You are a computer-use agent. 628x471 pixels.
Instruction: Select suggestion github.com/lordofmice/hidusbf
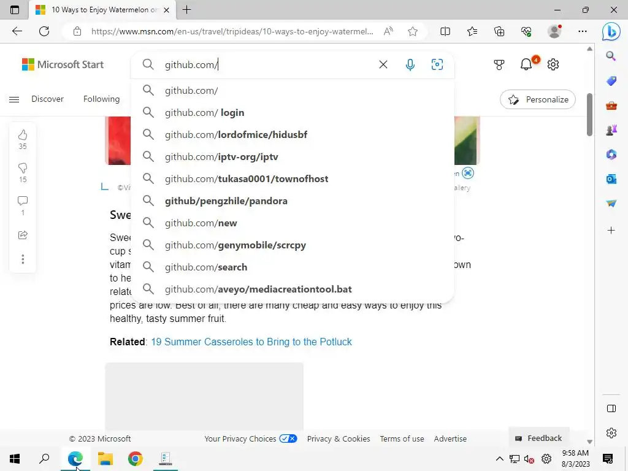pyautogui.click(x=293, y=134)
